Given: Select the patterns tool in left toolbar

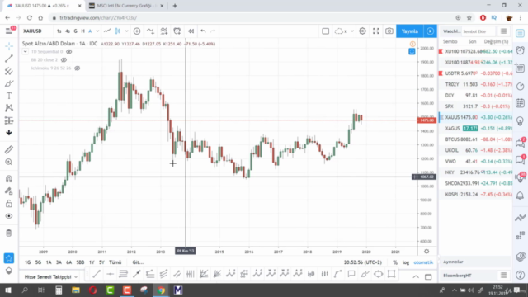Looking at the screenshot, I should pyautogui.click(x=9, y=108).
